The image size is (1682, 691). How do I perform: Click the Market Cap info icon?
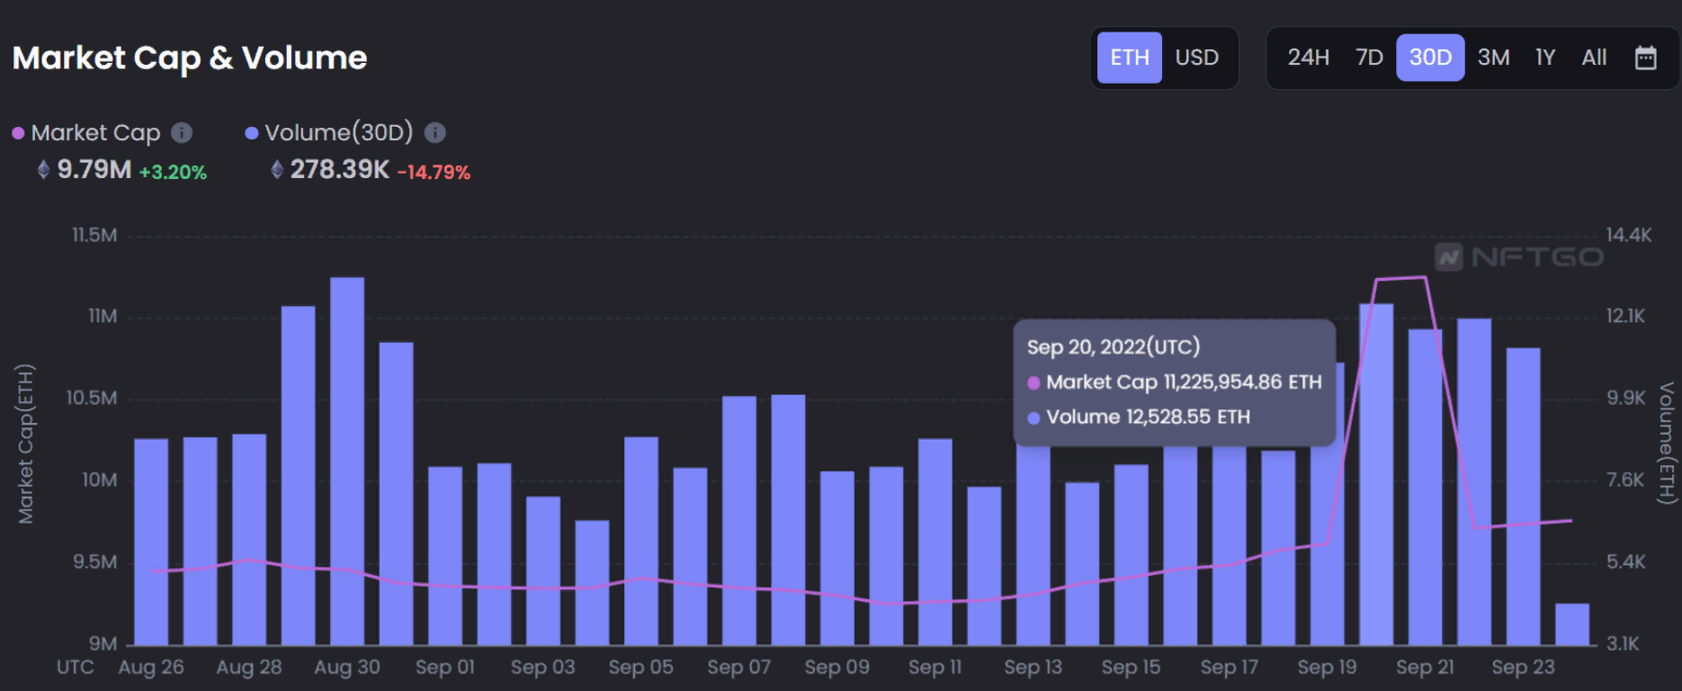[182, 133]
